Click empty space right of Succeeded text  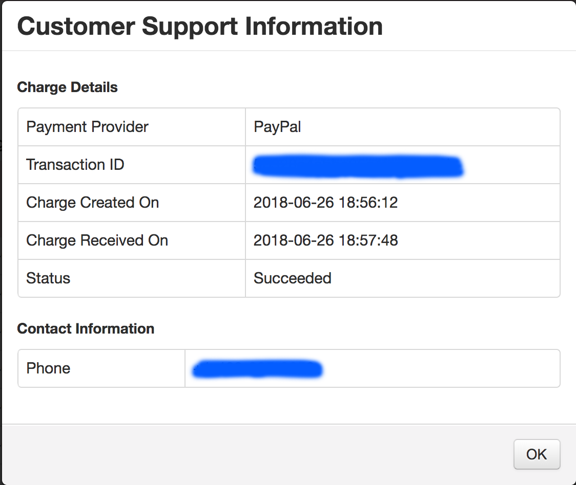pos(446,278)
